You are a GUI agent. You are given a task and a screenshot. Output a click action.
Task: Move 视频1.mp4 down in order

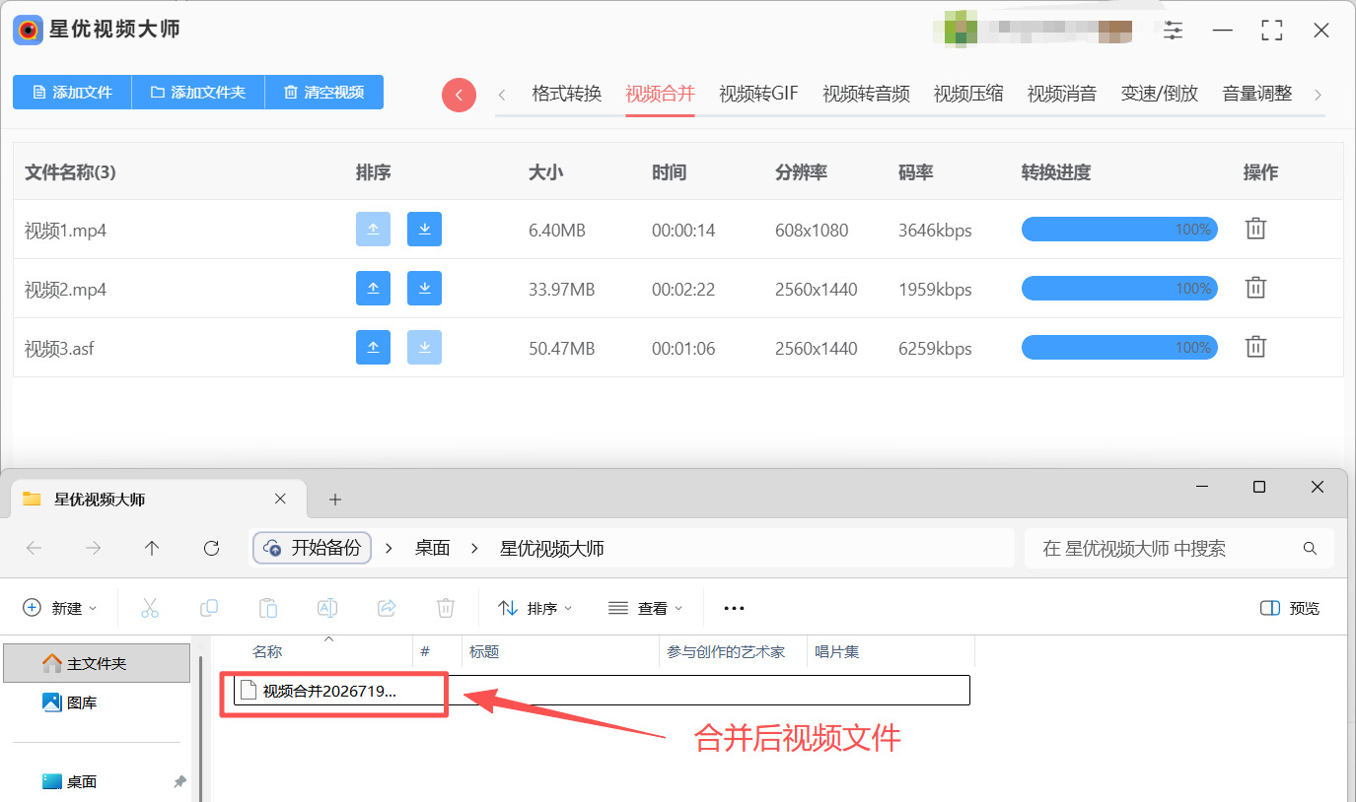(x=424, y=230)
